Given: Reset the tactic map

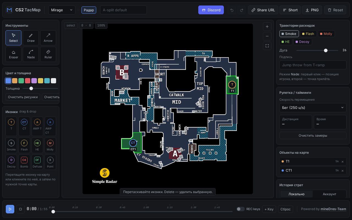Looking at the screenshot, I should click(x=335, y=10).
